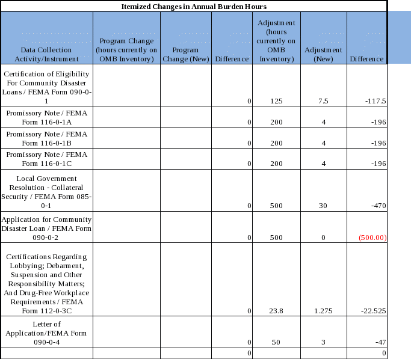Select the -196 difference in Form 116-0-1B row
Screen dimensions: 411x359
tap(379, 143)
